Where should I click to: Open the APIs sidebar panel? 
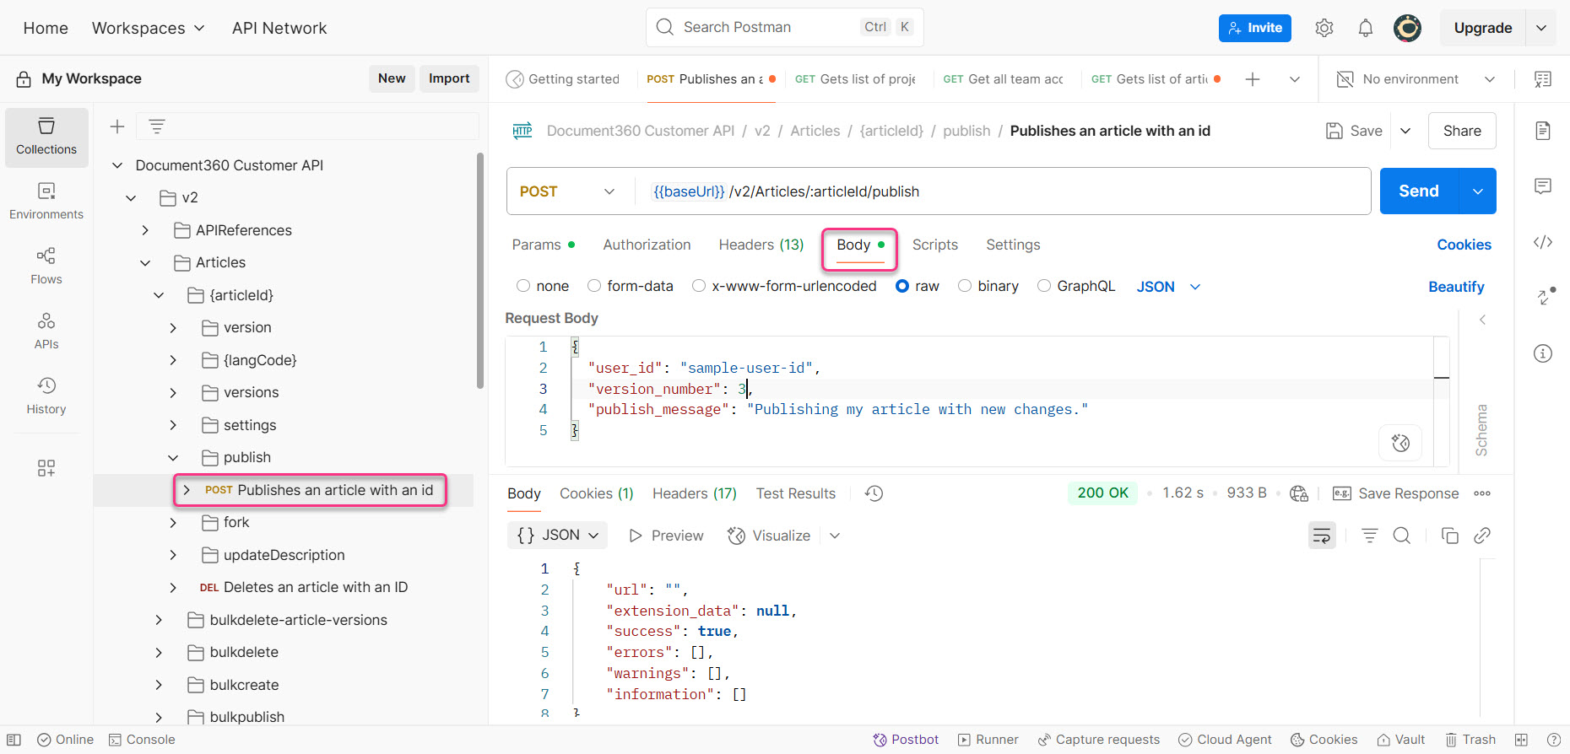(46, 331)
